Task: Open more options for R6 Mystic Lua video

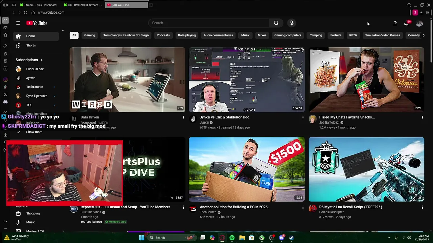Action: pyautogui.click(x=422, y=207)
